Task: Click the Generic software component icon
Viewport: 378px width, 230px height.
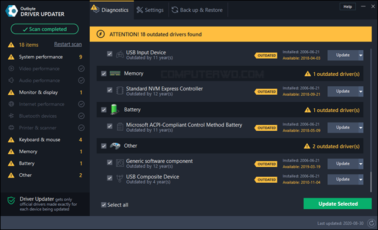Action: click(x=120, y=163)
